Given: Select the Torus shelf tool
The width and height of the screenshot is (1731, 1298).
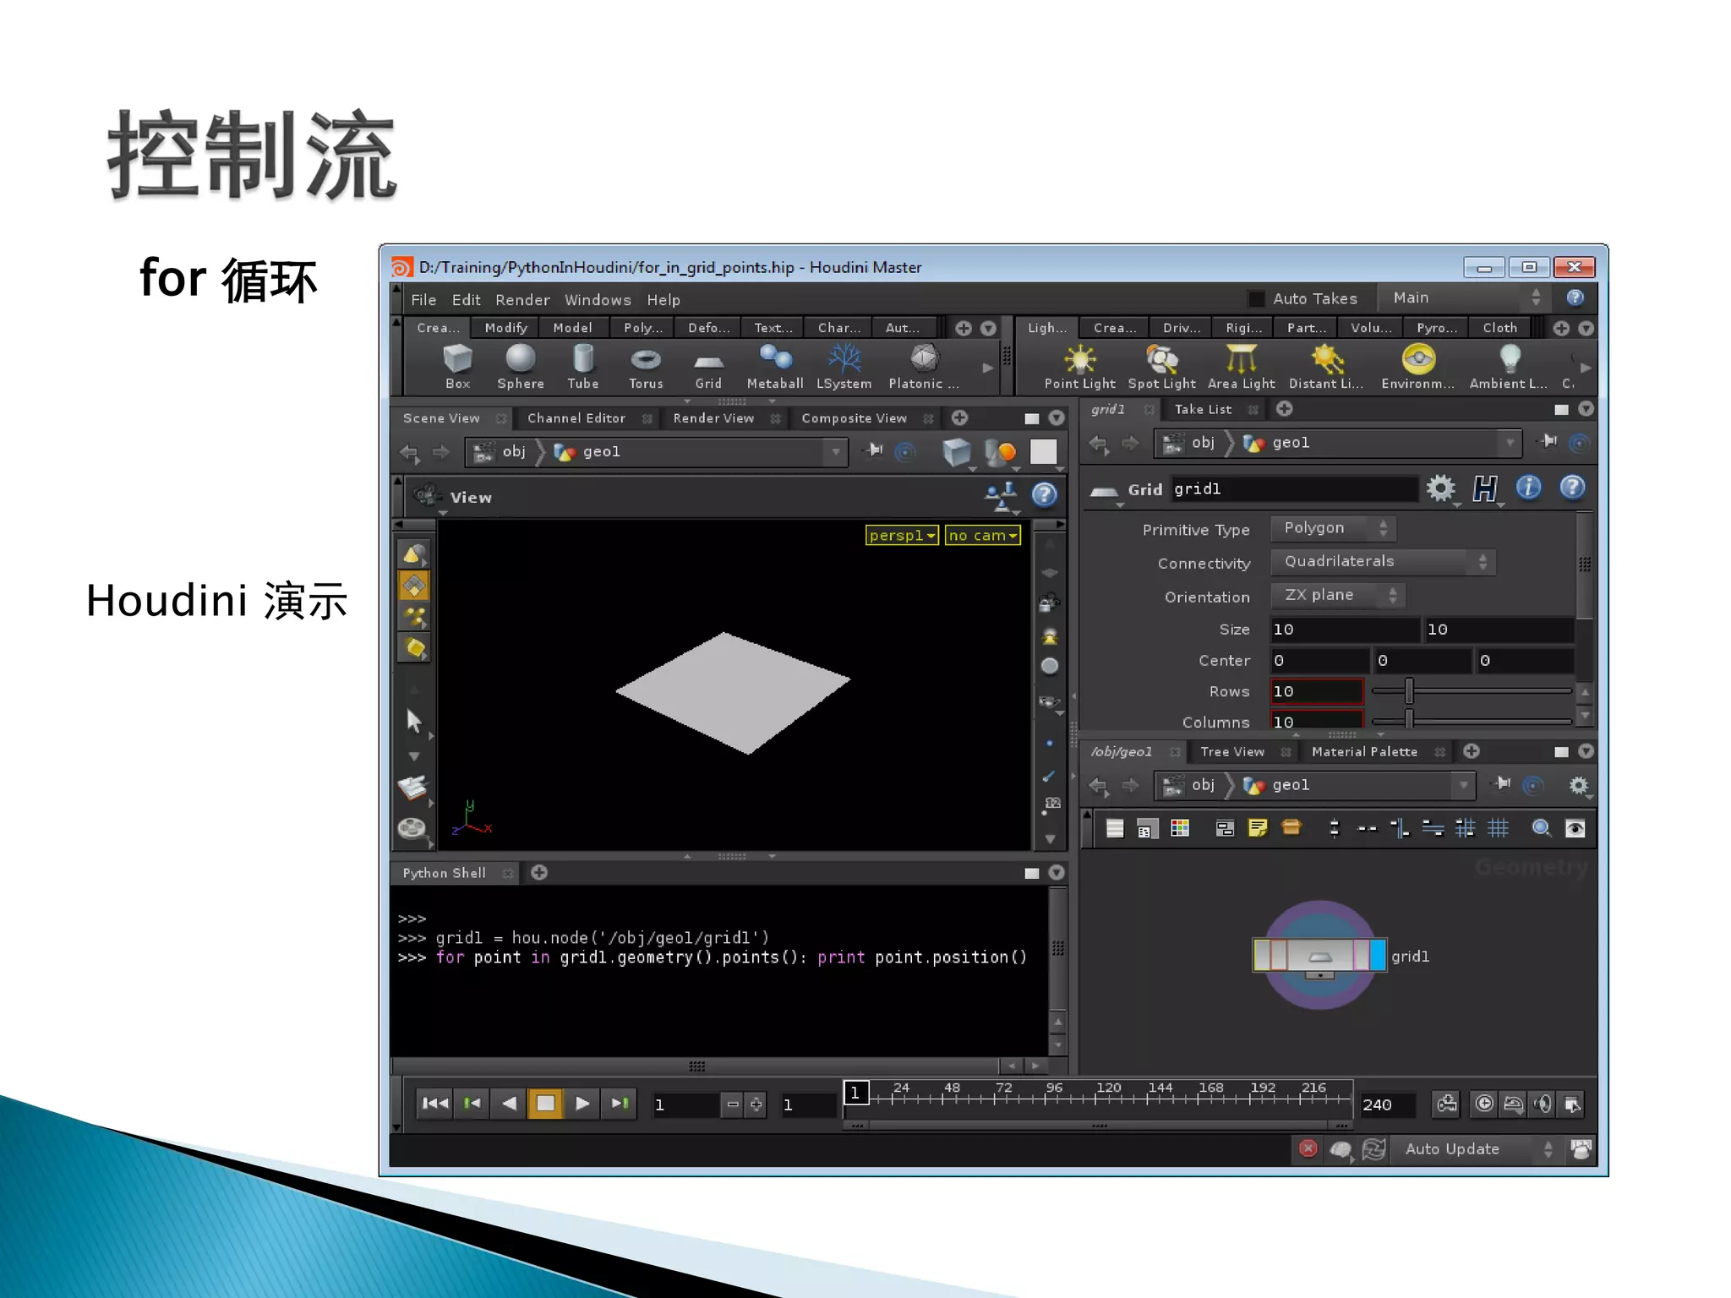Looking at the screenshot, I should click(x=646, y=367).
